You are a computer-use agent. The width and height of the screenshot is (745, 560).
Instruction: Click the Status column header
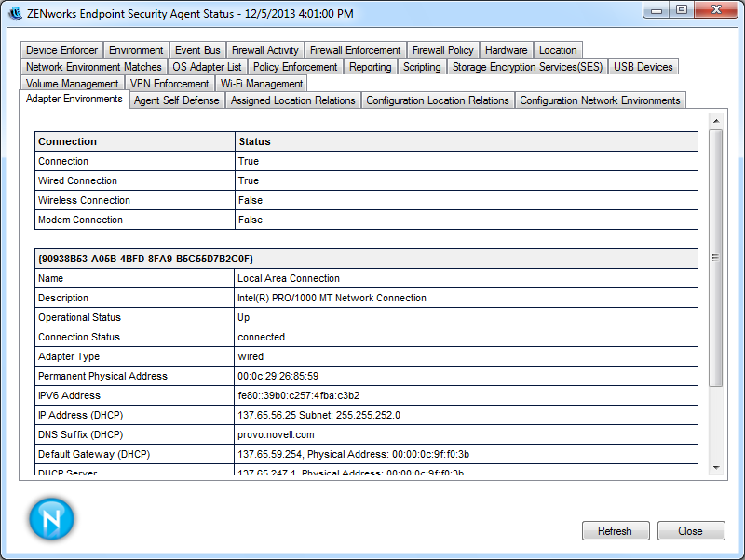(x=467, y=141)
